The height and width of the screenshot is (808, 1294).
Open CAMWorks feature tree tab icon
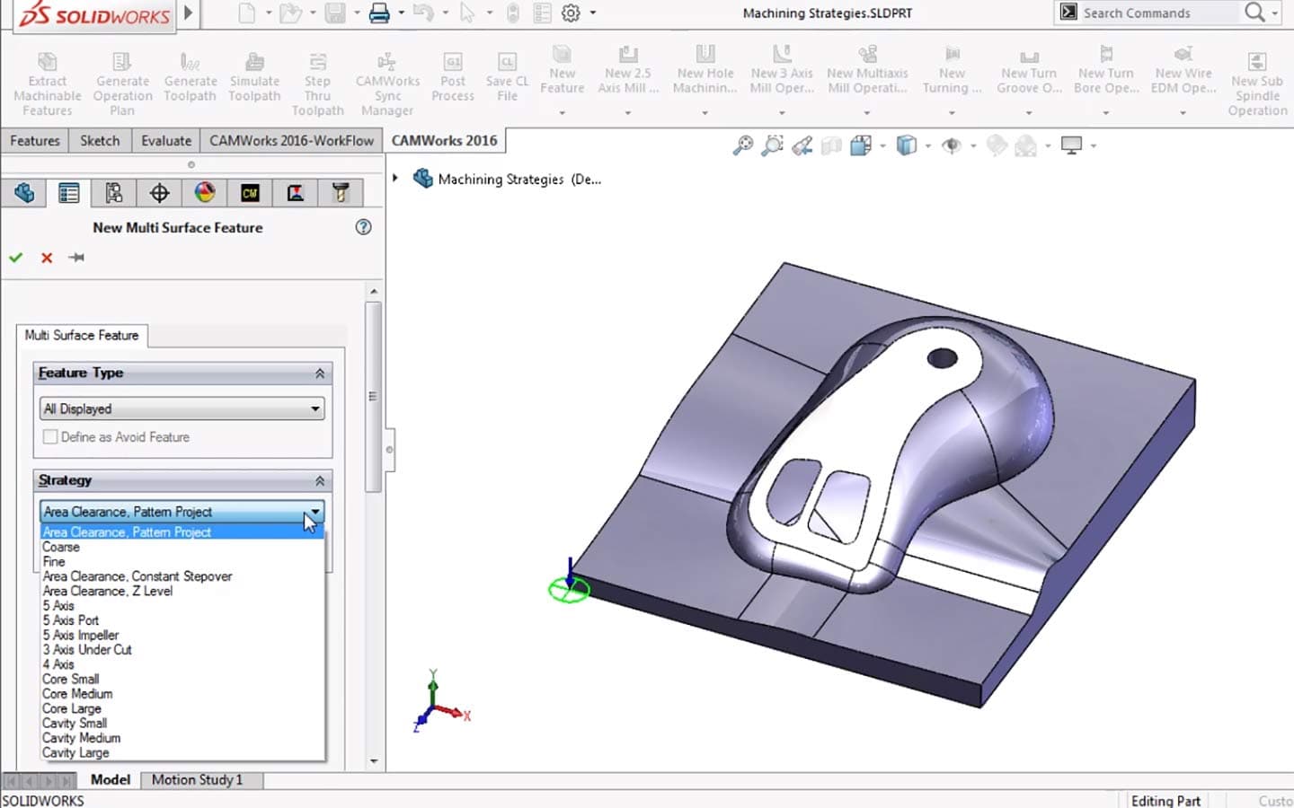click(250, 193)
